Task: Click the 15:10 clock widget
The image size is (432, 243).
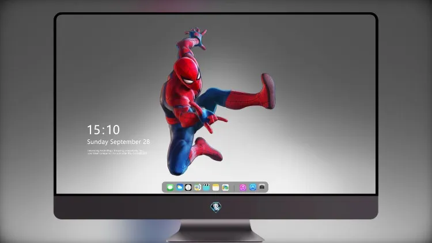Action: click(103, 130)
